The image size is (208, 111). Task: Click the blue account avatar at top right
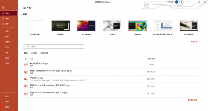pyautogui.click(x=177, y=2)
